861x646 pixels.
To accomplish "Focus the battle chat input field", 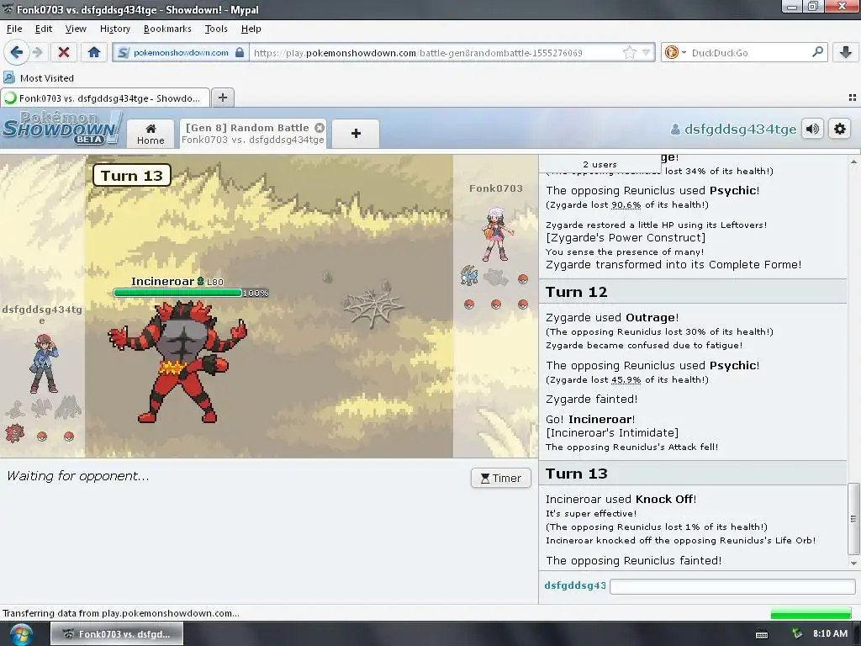I will (x=732, y=586).
